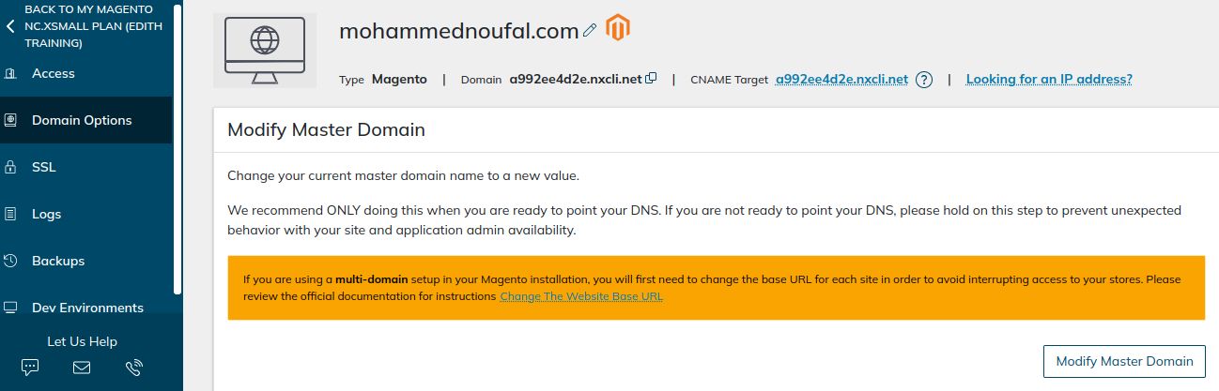The width and height of the screenshot is (1219, 391).
Task: Click the pencil icon to edit site name
Action: 590,31
